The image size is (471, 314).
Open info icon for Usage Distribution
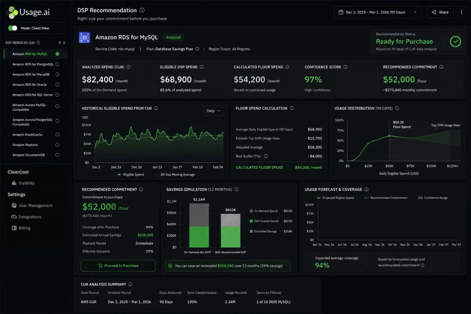pos(397,108)
